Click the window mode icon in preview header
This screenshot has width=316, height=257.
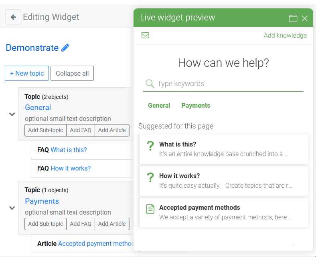[293, 18]
